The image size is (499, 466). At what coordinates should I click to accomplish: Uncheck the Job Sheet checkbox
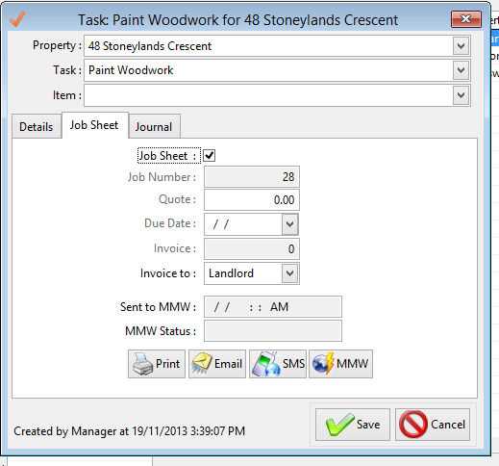(x=210, y=156)
